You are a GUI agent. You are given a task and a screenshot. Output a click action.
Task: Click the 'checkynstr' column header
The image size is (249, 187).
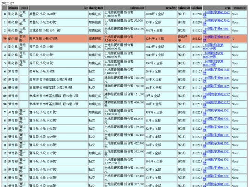point(96,8)
